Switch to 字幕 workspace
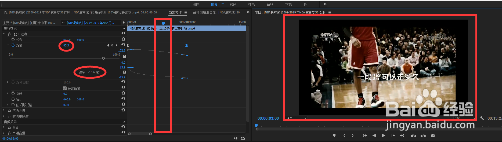 click(288, 4)
